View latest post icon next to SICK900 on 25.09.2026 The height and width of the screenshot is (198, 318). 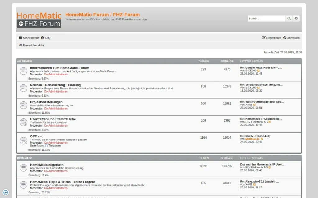(x=258, y=71)
